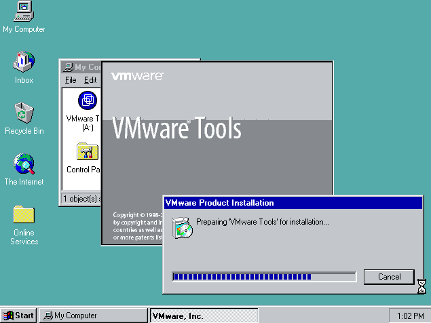Click the Recycle Bin icon
The image size is (431, 323).
[x=24, y=113]
